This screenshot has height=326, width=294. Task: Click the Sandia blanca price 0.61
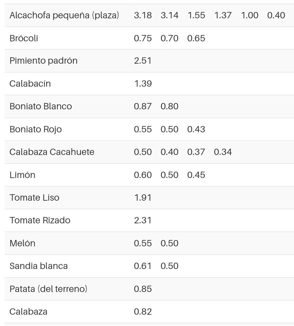[143, 266]
